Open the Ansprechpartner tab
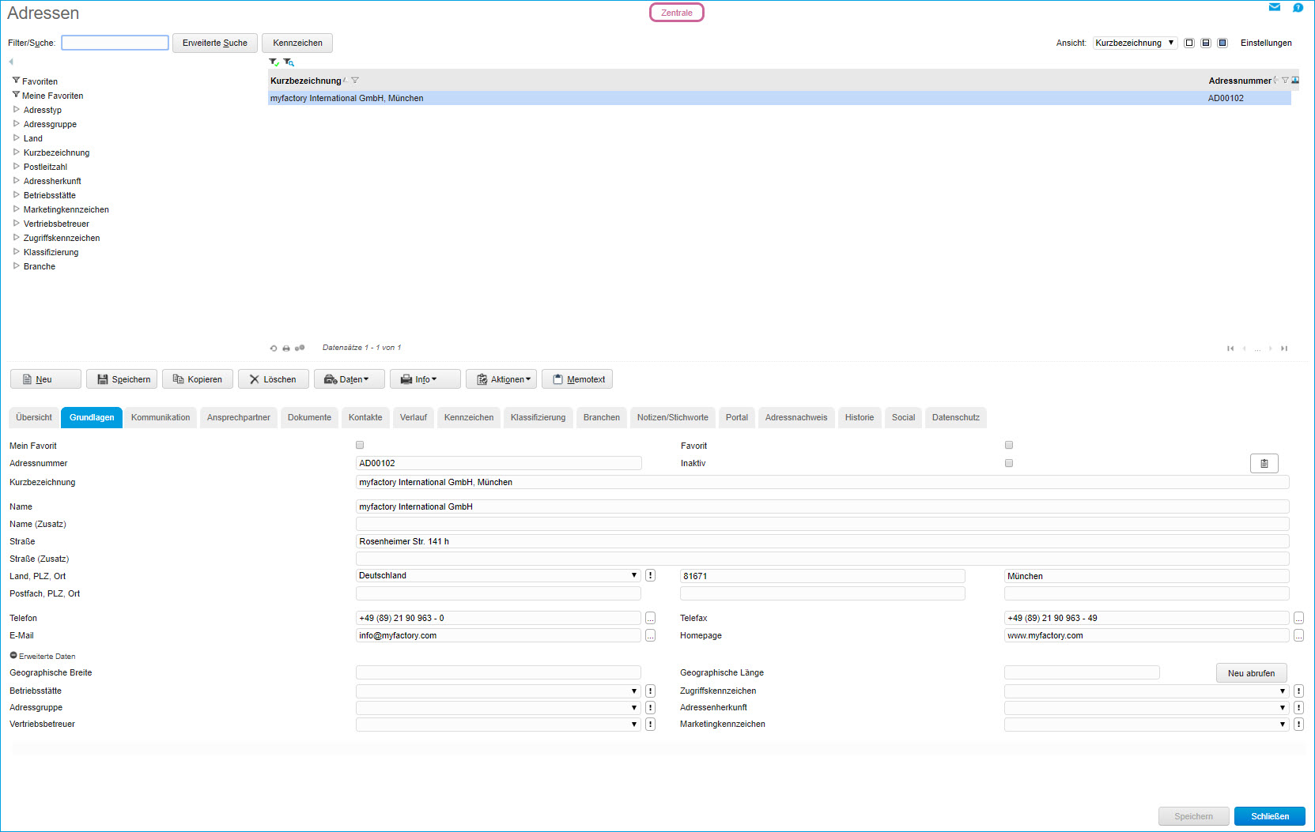The width and height of the screenshot is (1315, 832). (238, 418)
